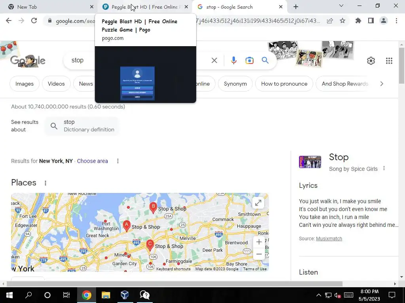Go back to previous page

[x=9, y=21]
